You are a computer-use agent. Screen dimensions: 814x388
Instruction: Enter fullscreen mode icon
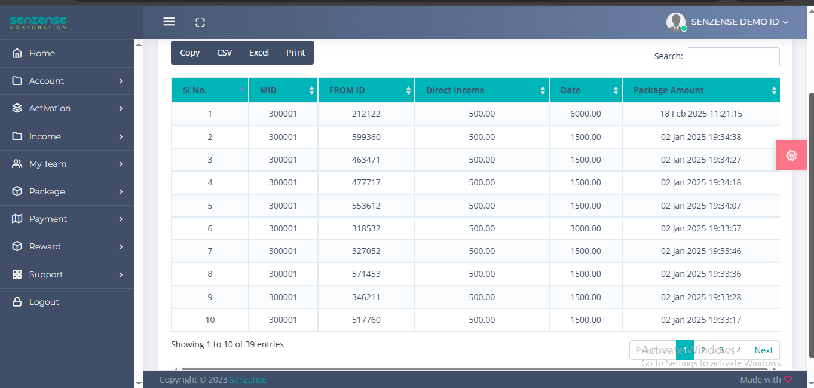pyautogui.click(x=200, y=22)
